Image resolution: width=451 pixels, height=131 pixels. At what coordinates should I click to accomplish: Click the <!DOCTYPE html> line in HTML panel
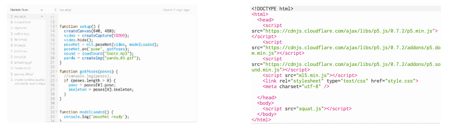272,9
